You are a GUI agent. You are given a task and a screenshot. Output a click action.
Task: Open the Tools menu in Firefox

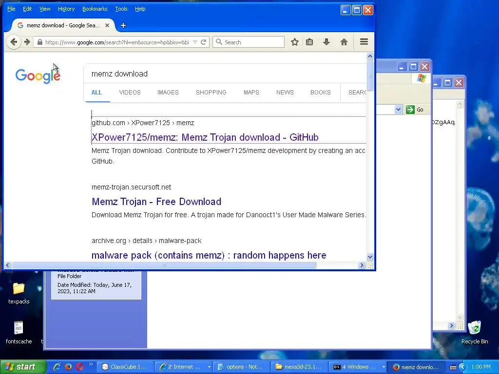click(x=121, y=9)
